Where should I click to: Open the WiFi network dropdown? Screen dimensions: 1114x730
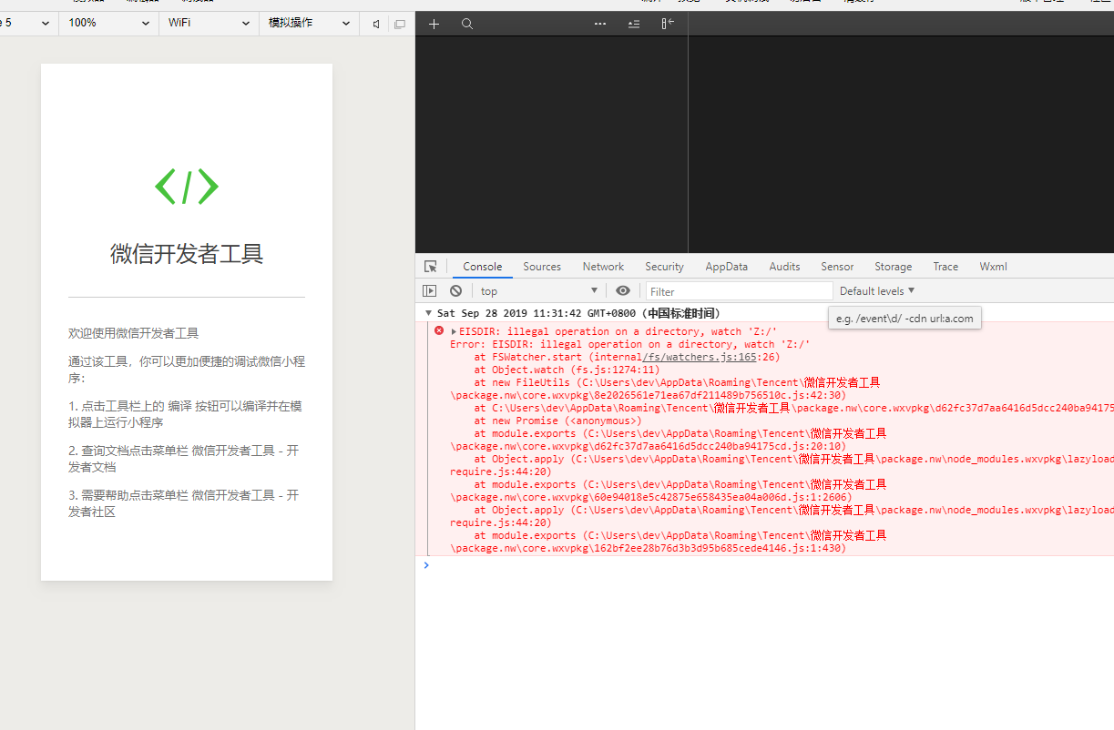tap(209, 23)
